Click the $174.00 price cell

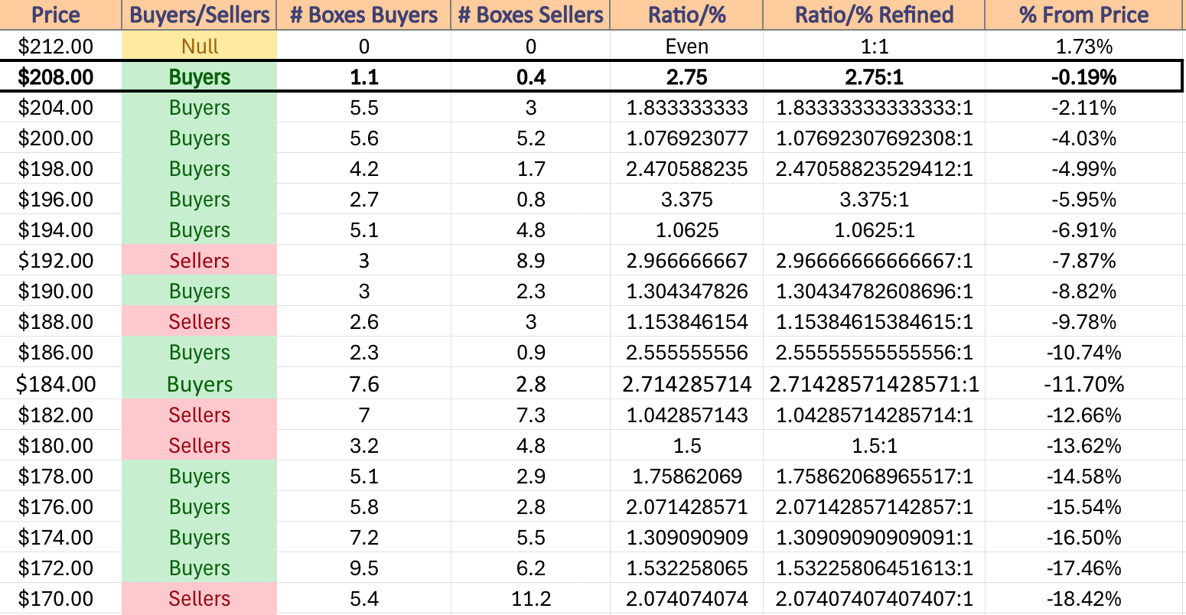(60, 537)
